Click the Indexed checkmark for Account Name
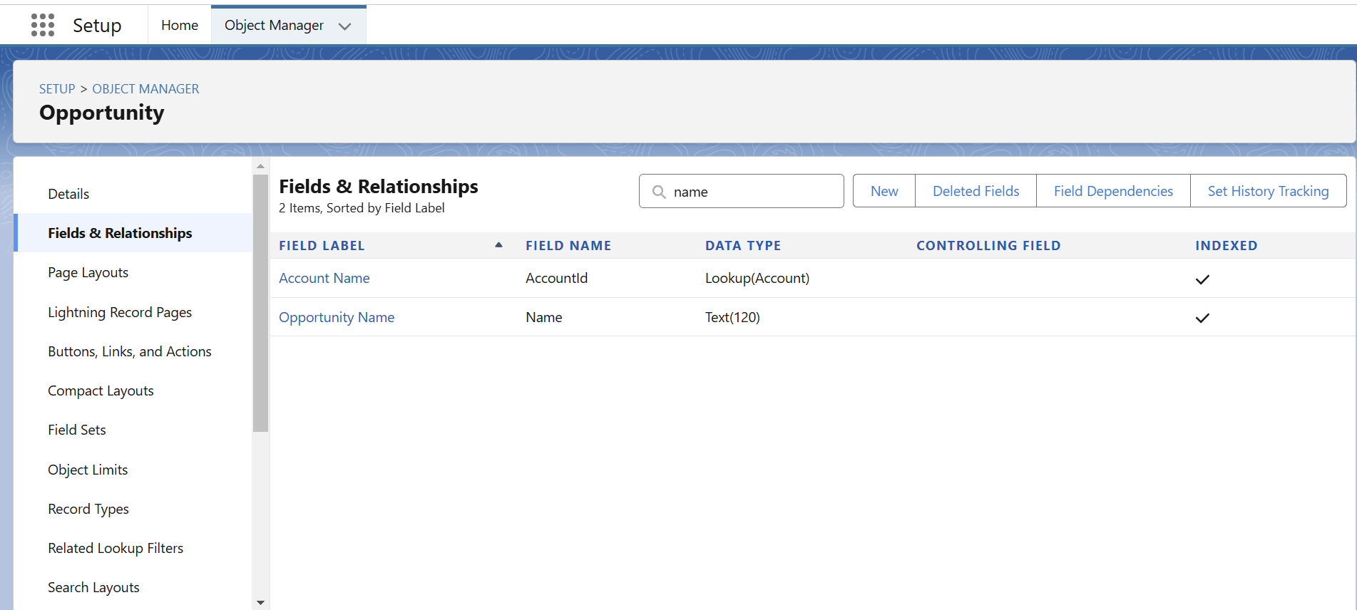This screenshot has height=610, width=1357. point(1202,279)
